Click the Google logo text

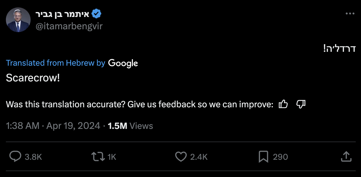click(123, 63)
